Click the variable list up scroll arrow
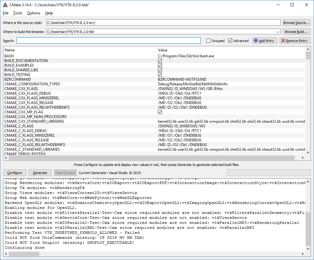This screenshot has height=260, width=314. [x=308, y=49]
